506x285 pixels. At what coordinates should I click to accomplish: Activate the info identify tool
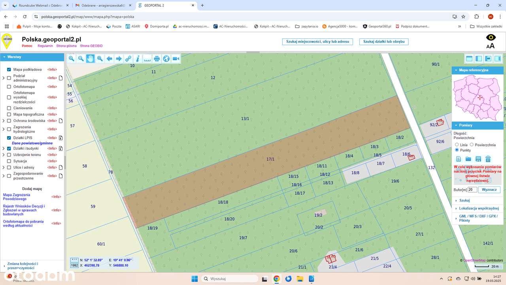[138, 59]
